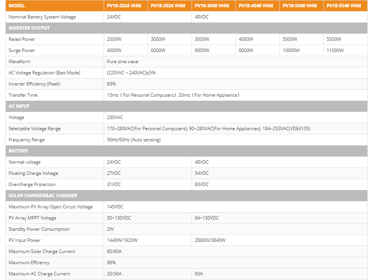This screenshot has height=280, width=372.
Task: Select the 93% efficiency value
Action: pos(111,84)
